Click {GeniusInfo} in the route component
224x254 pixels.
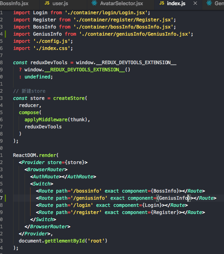tap(173, 198)
